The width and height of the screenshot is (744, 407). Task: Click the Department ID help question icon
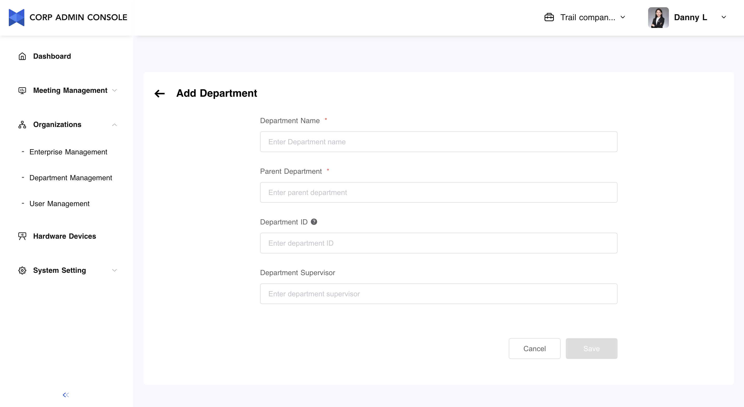314,222
